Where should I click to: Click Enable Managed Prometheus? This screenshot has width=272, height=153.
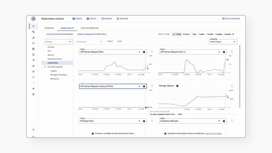(x=92, y=34)
